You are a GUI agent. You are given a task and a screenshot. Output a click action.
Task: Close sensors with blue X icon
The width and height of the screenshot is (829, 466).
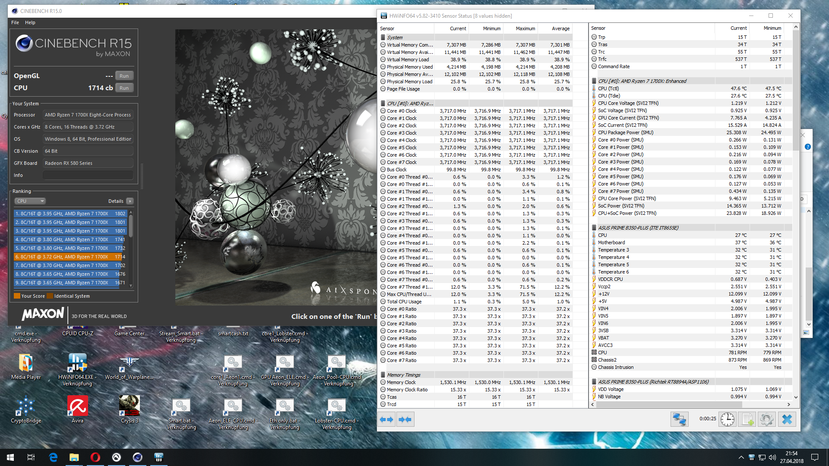[x=787, y=419]
